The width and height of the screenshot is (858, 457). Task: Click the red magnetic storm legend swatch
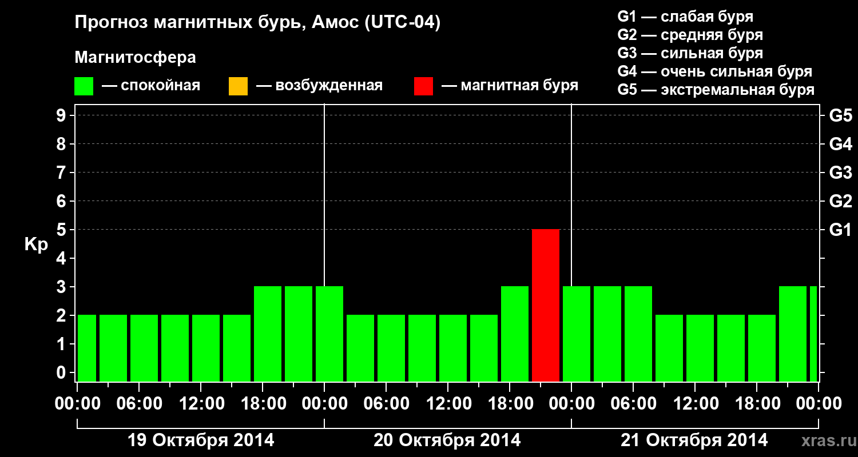pos(423,86)
